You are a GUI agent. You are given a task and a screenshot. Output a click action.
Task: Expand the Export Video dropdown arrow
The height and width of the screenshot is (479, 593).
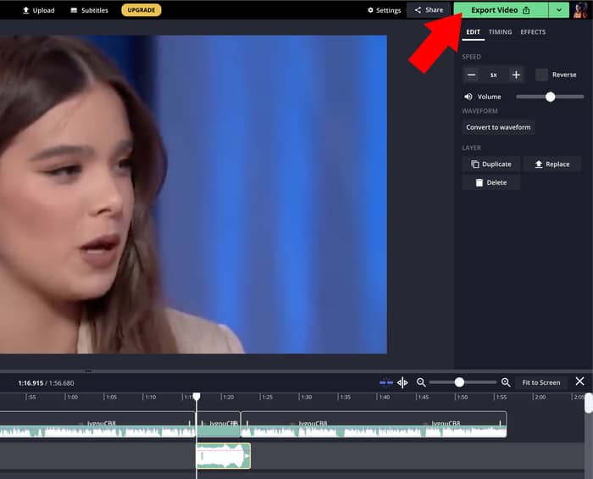pyautogui.click(x=558, y=10)
